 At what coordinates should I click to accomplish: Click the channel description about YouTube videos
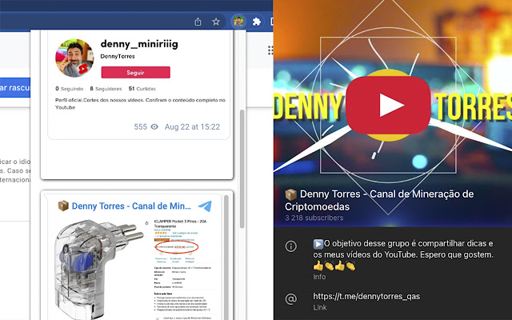403,254
